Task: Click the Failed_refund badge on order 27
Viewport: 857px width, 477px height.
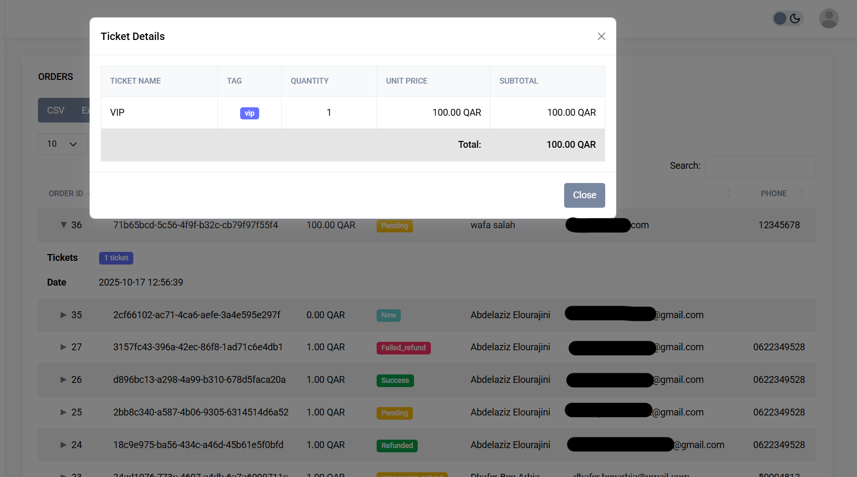Action: click(403, 348)
